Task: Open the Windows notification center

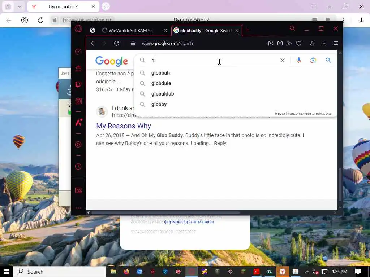Action: click(x=358, y=272)
